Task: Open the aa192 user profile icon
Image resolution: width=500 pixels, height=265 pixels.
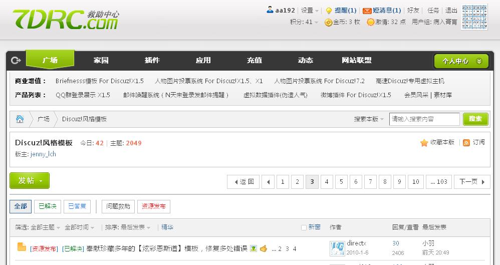Action: pos(270,10)
